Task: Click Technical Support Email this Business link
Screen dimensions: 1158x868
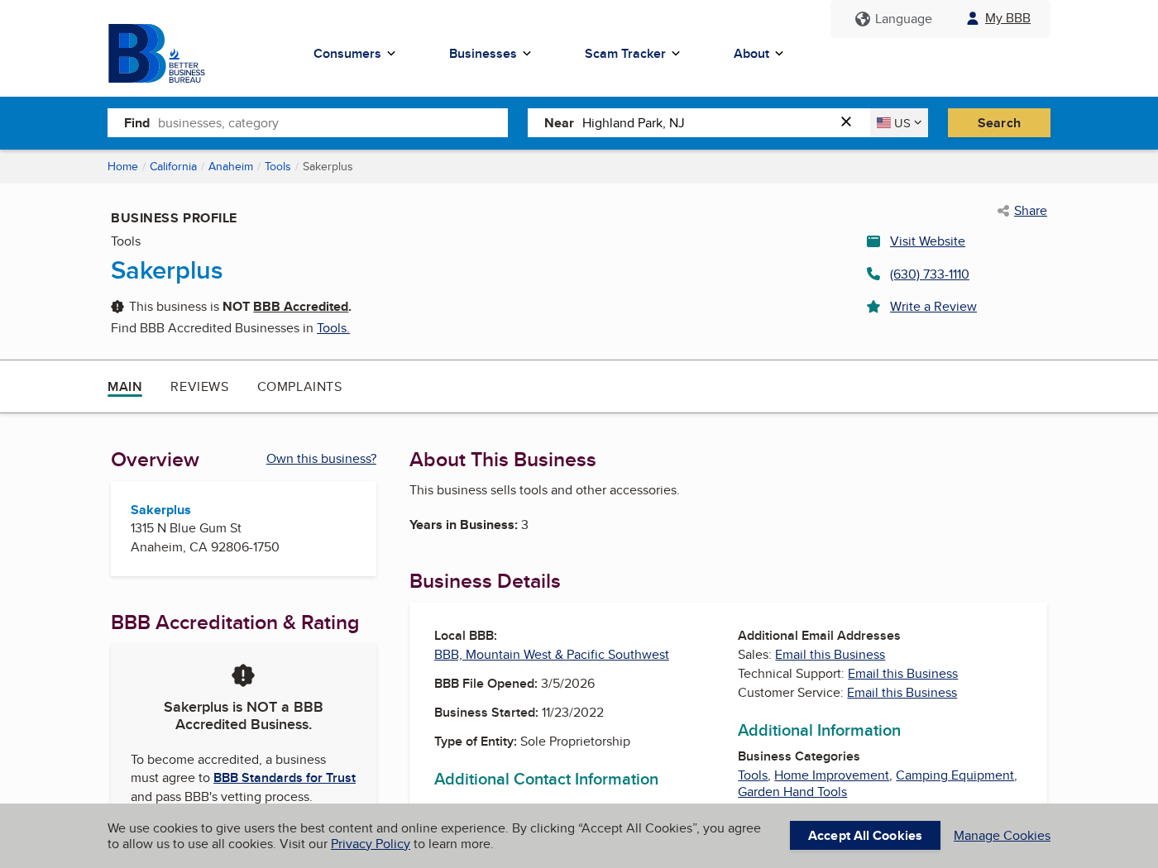Action: point(902,674)
